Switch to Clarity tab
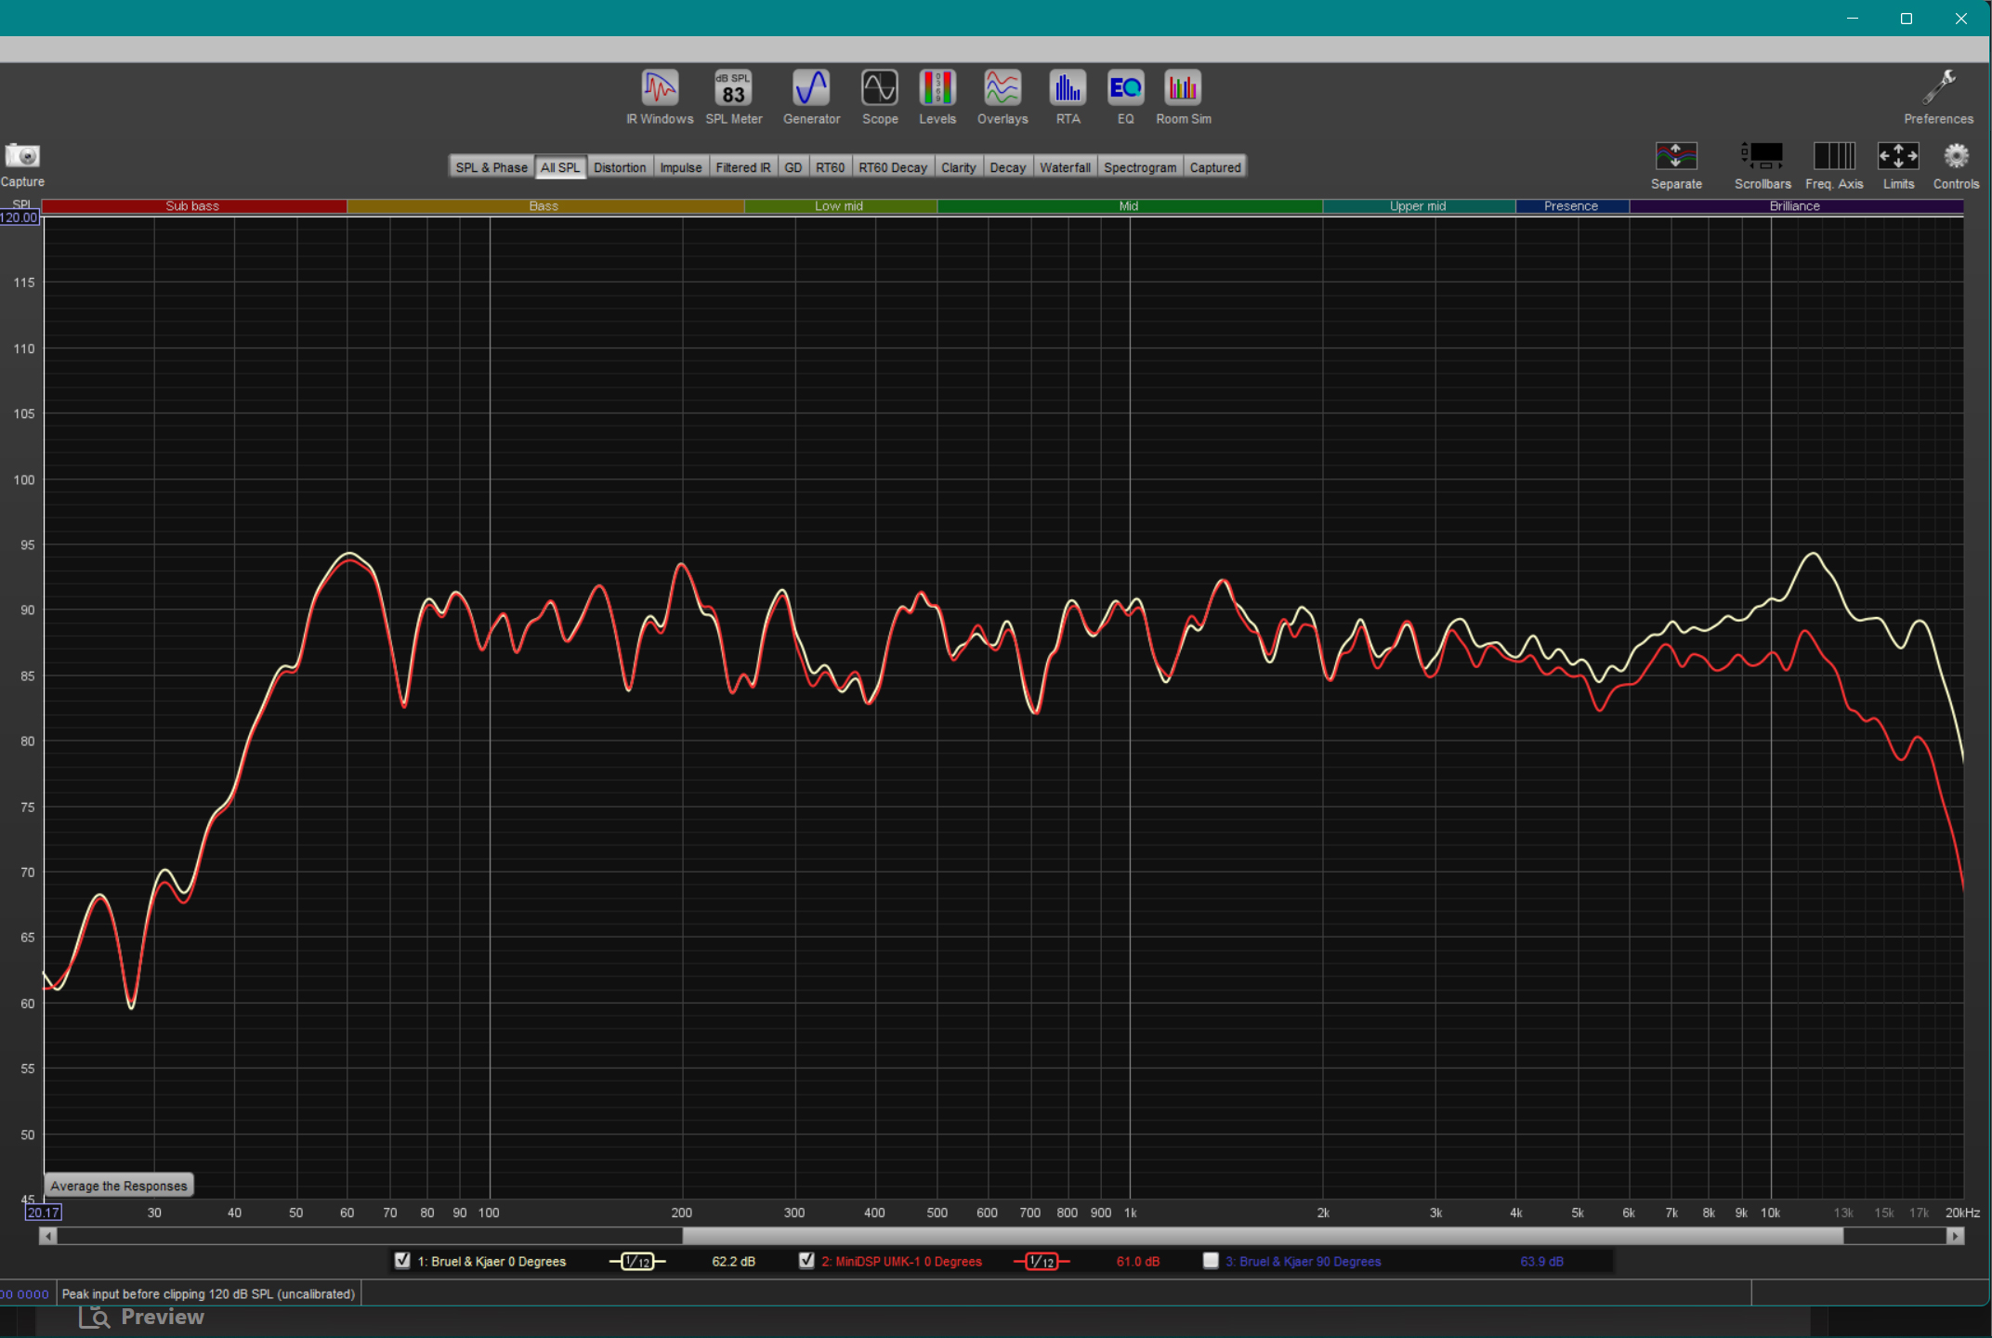 [959, 167]
